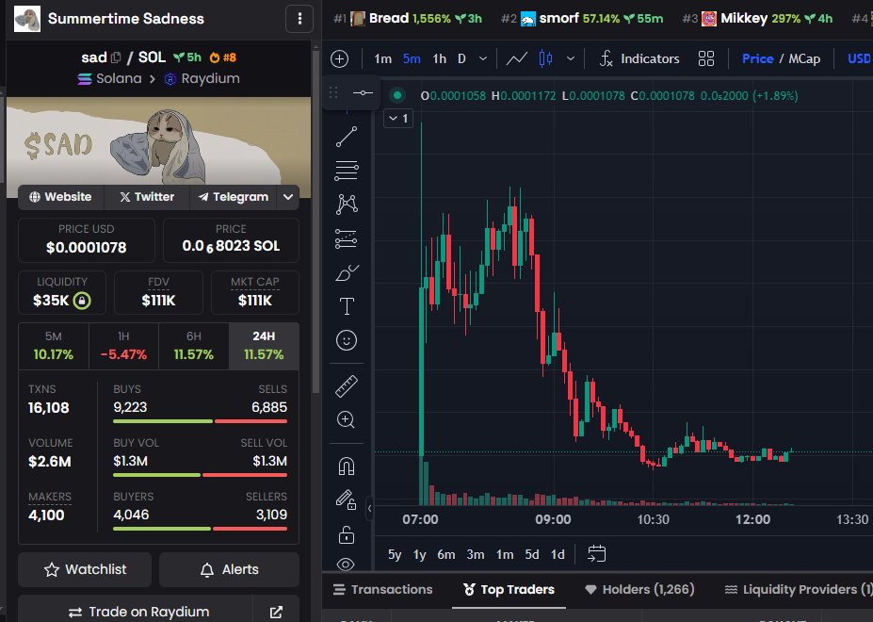873x622 pixels.
Task: Select the trend line drawing tool
Action: coord(347,137)
